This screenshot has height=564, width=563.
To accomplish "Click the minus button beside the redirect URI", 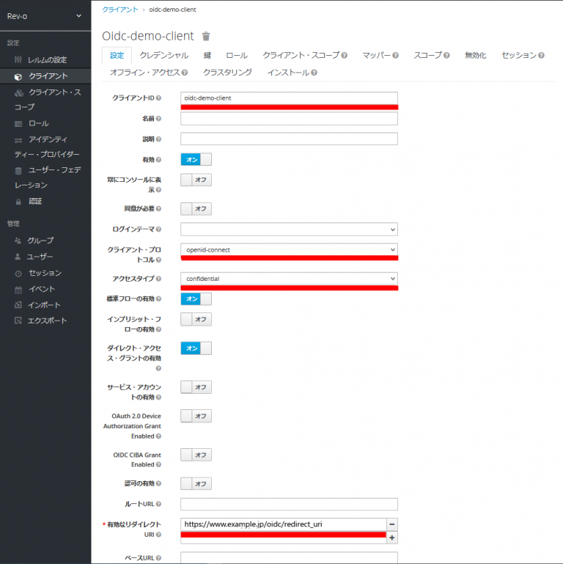I will (391, 524).
